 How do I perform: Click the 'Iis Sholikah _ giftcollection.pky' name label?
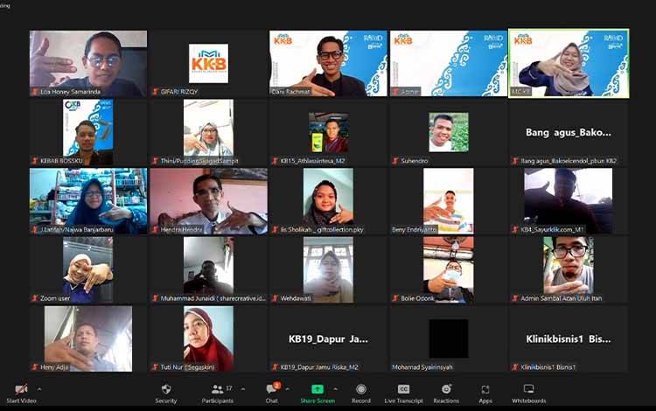click(x=322, y=229)
